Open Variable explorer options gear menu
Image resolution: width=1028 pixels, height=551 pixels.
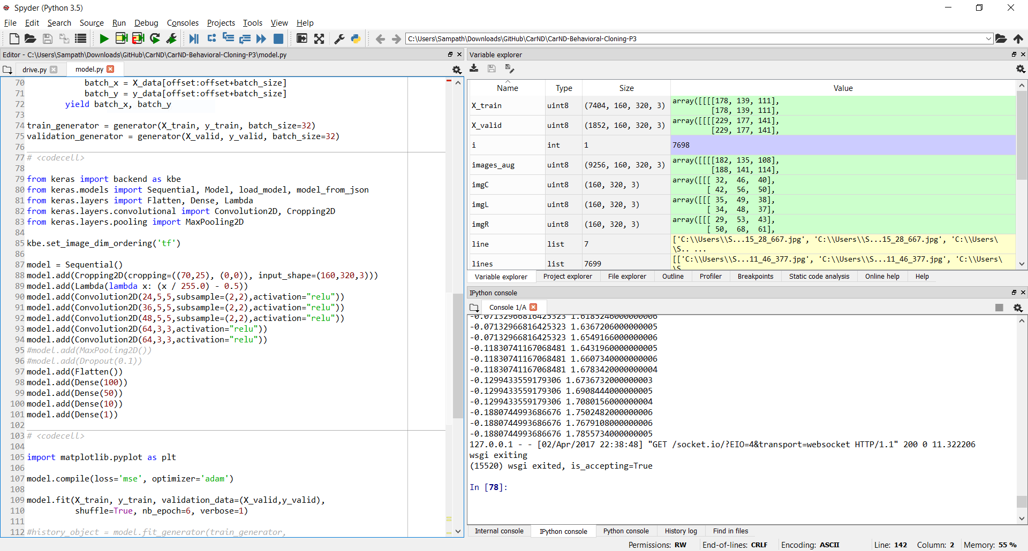coord(1021,69)
